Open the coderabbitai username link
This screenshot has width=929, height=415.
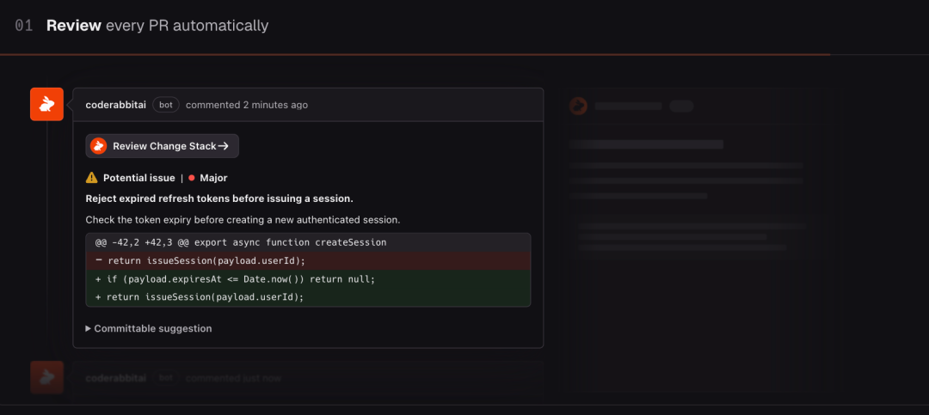(x=115, y=105)
